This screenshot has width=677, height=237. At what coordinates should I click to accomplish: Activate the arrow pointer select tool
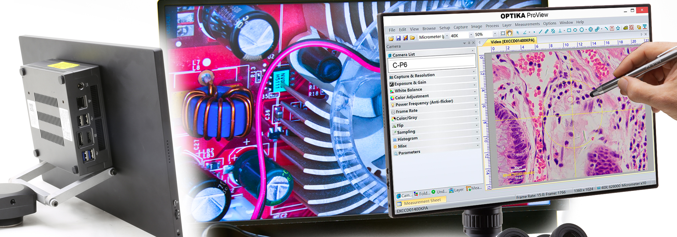pos(518,33)
